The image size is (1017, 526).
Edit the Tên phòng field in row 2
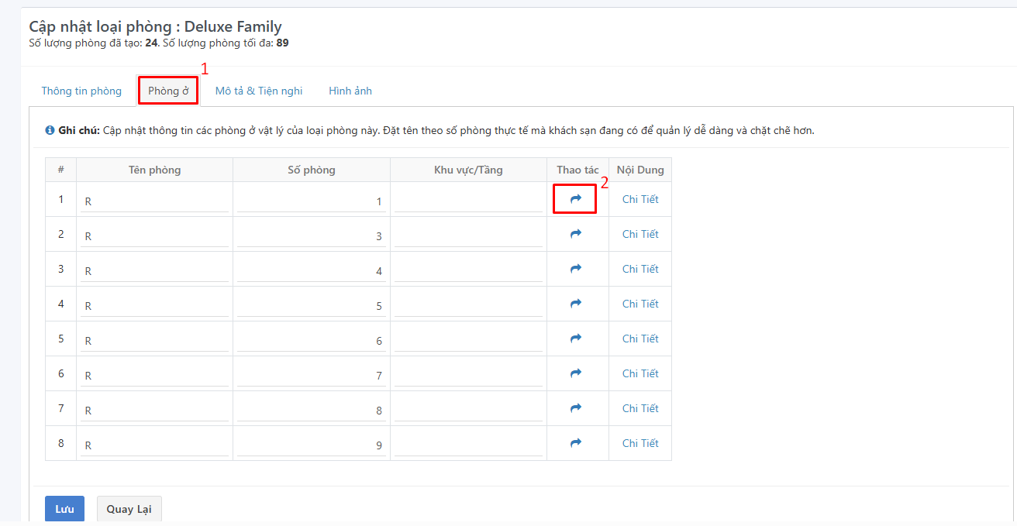pyautogui.click(x=154, y=235)
